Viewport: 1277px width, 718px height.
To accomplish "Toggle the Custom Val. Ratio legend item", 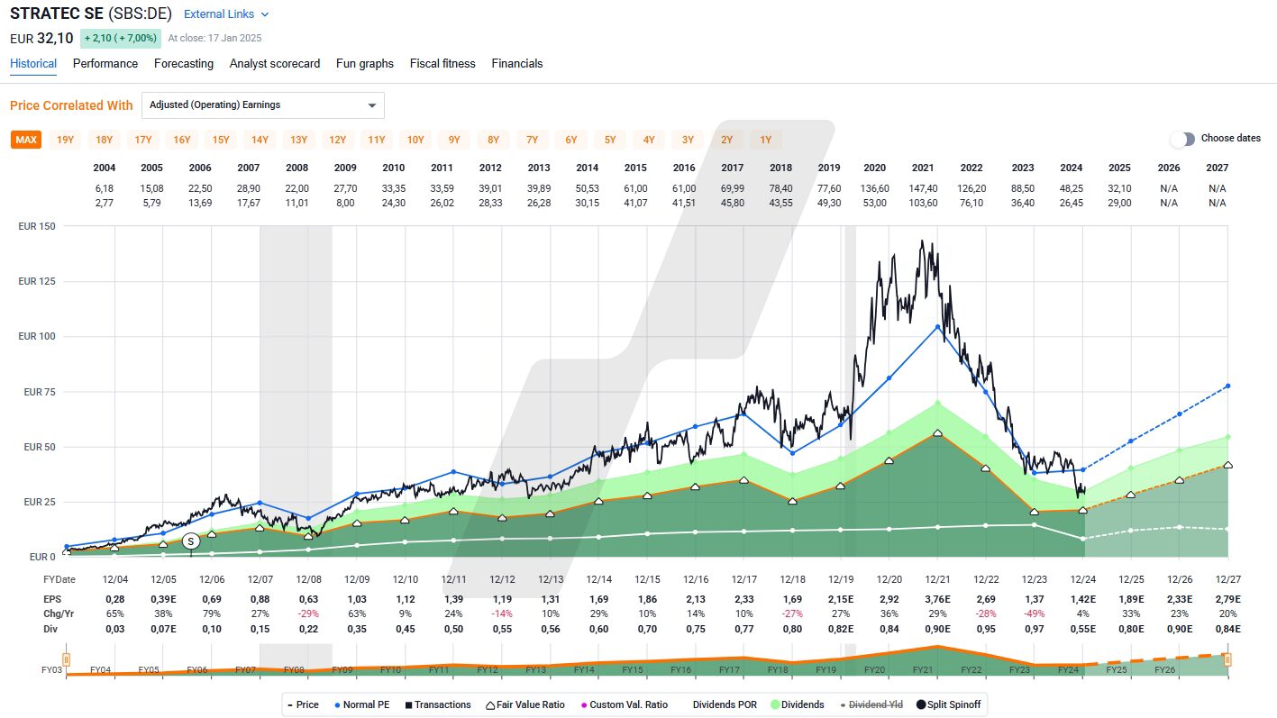I will pos(624,704).
